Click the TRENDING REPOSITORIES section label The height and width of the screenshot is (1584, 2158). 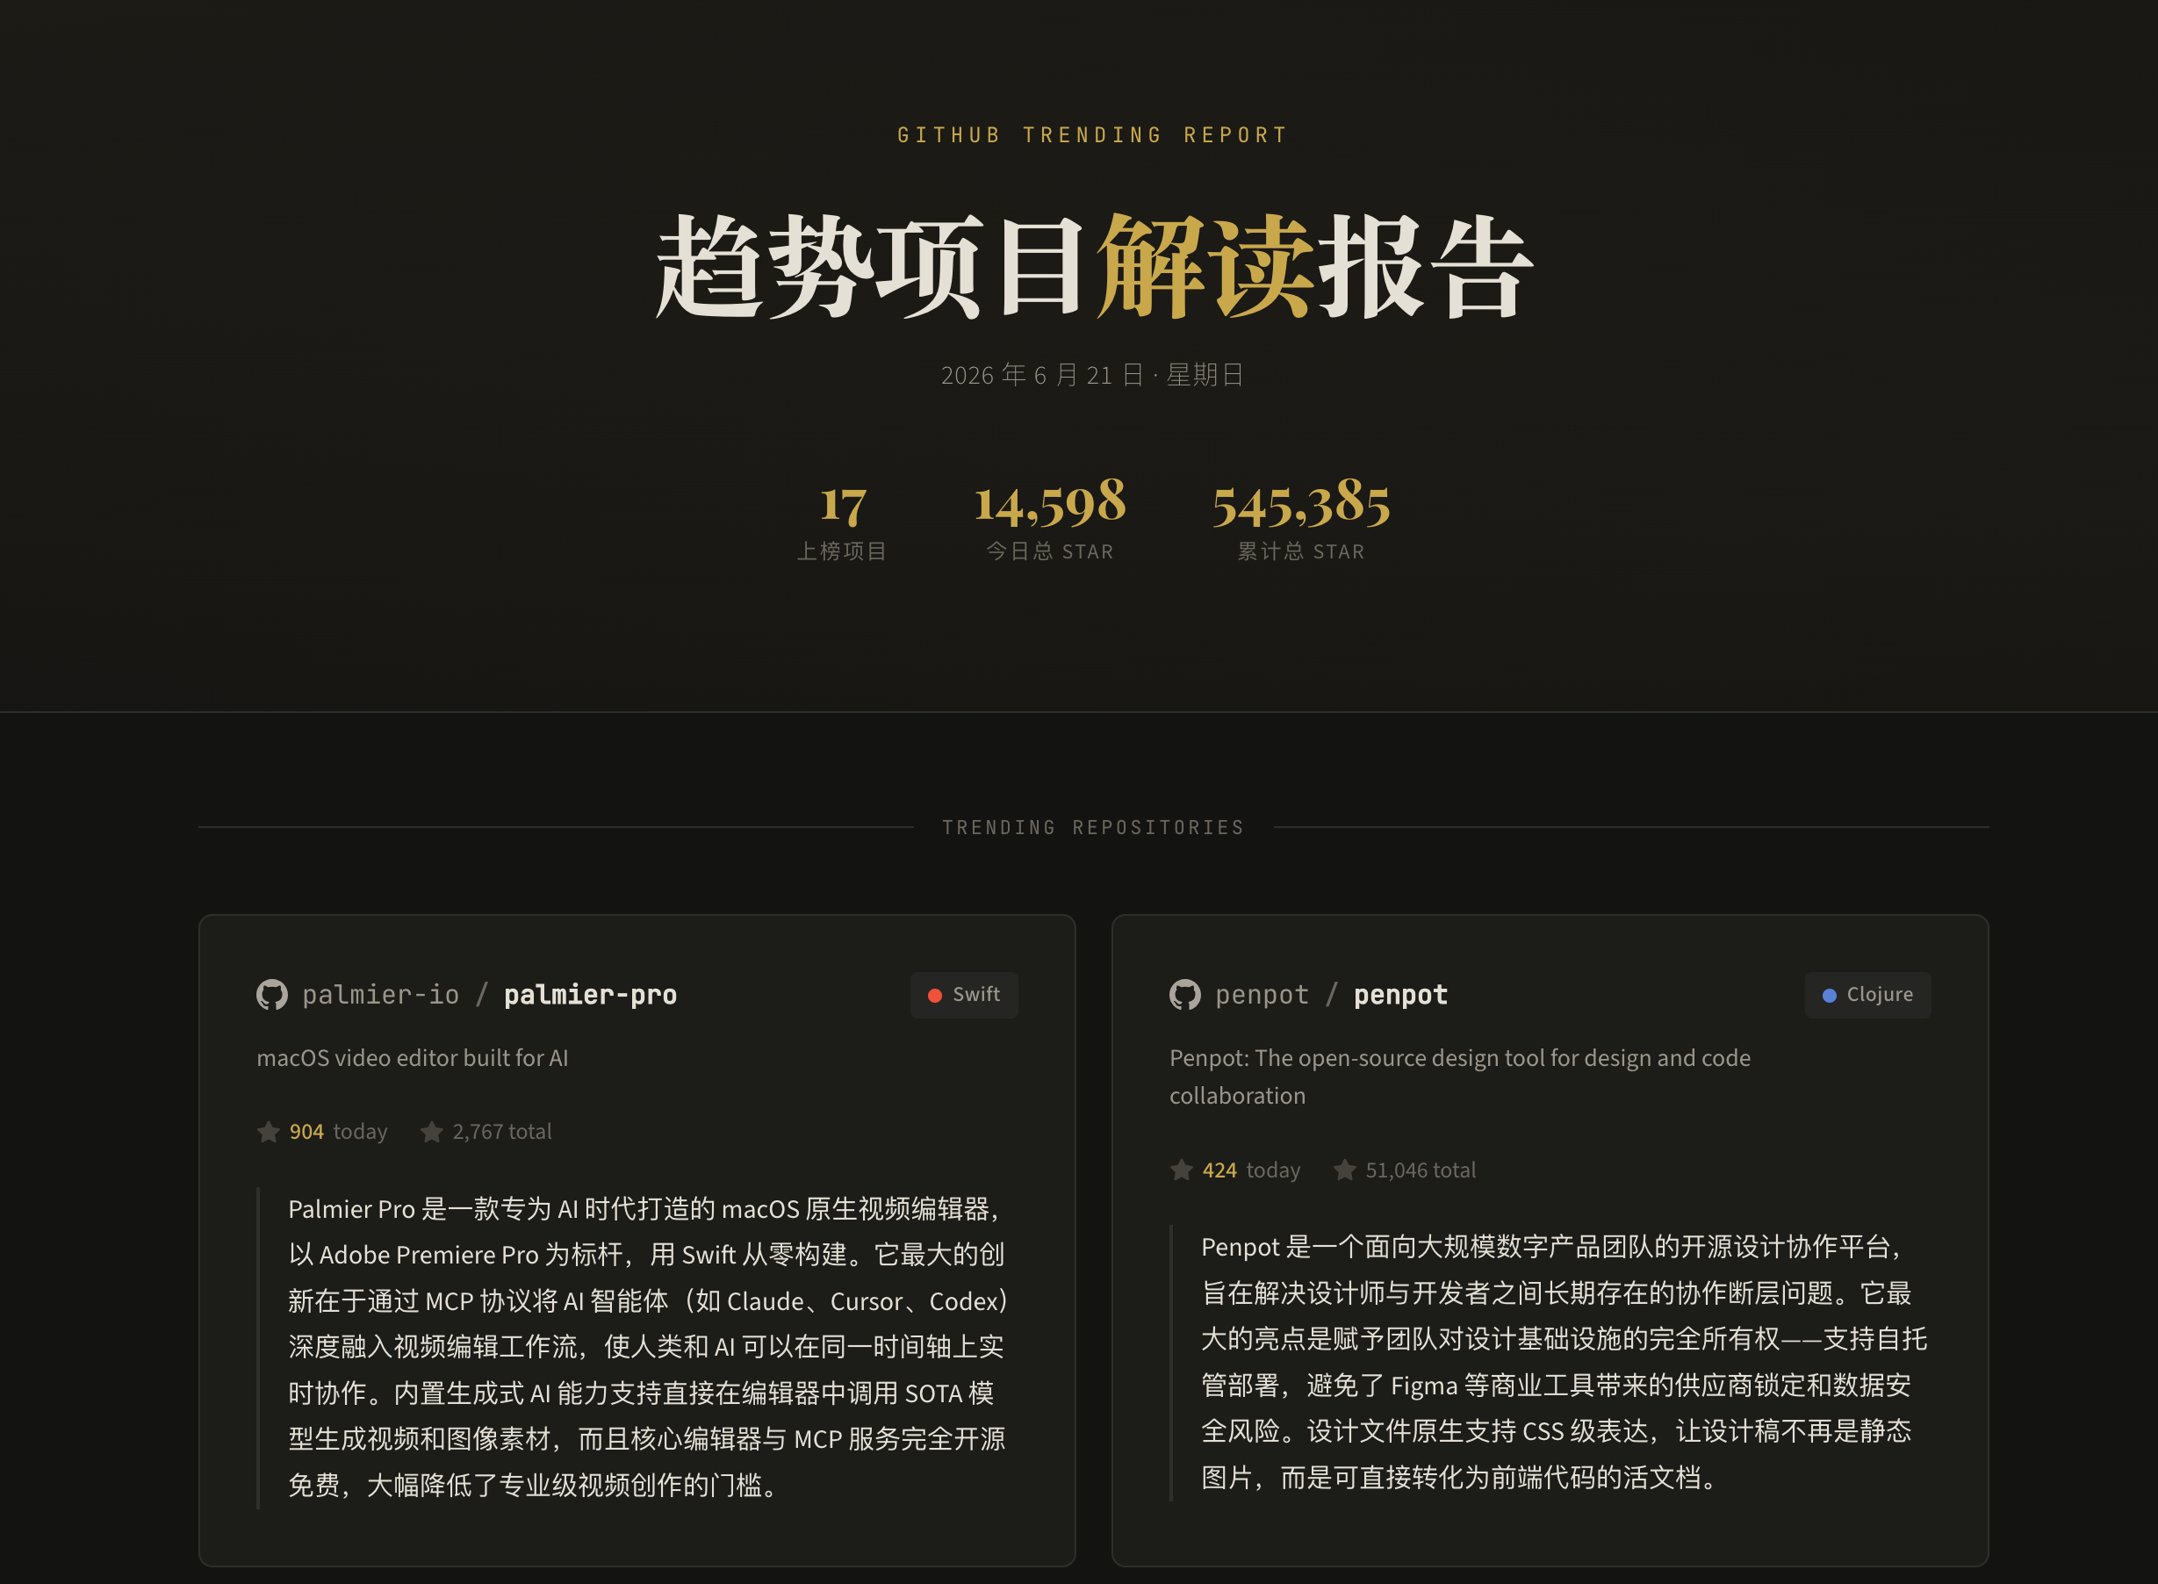(1093, 827)
